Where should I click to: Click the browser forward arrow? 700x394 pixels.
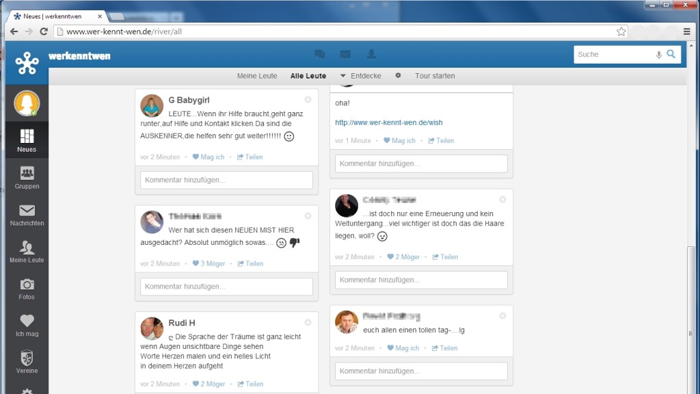[x=29, y=31]
